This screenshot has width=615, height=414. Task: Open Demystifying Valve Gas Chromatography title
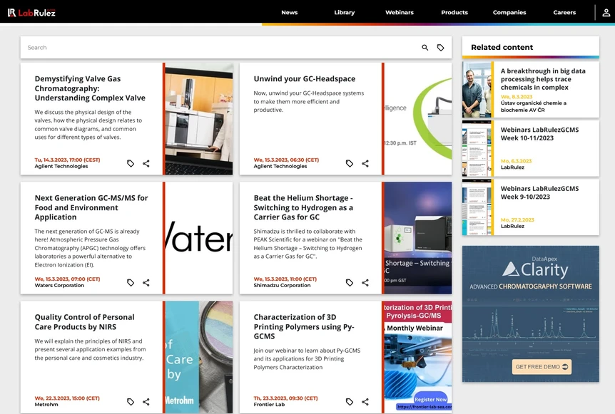point(90,88)
